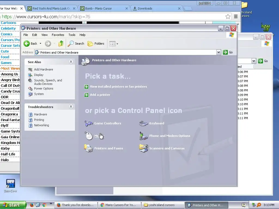Collapse the Troubleshooters panel
The image size is (279, 209).
(x=71, y=107)
